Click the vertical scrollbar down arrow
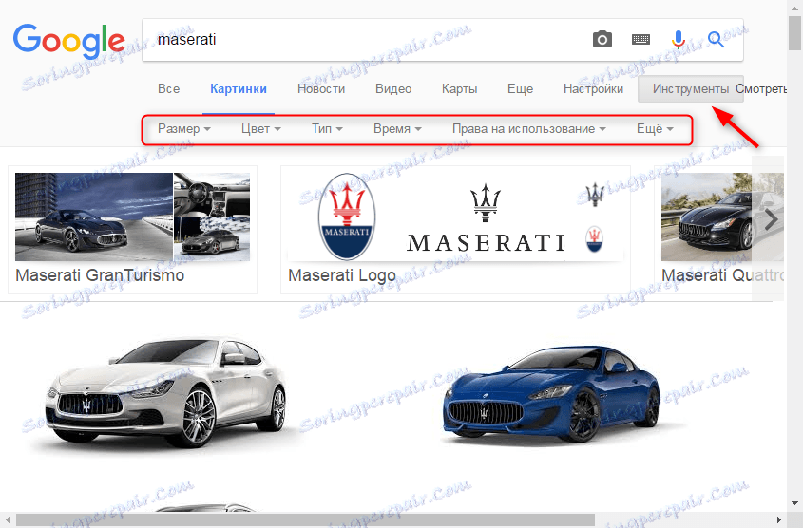This screenshot has width=803, height=528. tap(794, 503)
